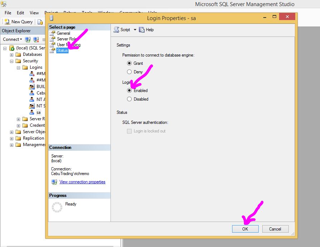Screen dimensions: 320x247
Task: Select the Deny permission radio button
Action: click(129, 72)
